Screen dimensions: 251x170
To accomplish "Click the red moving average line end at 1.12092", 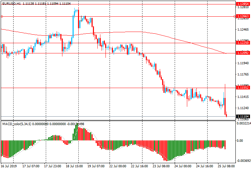I will click(226, 53).
